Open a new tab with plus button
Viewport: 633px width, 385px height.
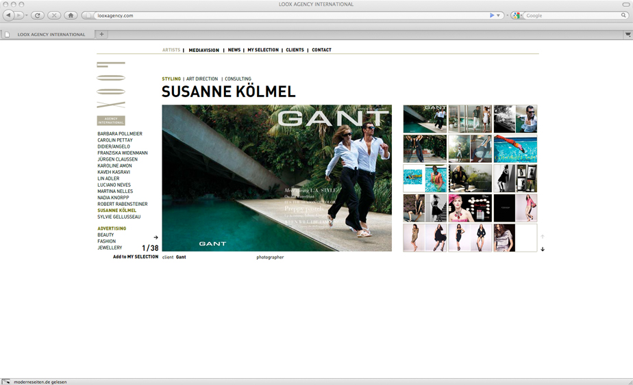click(101, 34)
